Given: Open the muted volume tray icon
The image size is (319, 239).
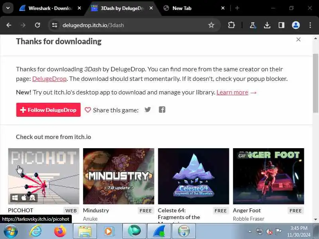Looking at the screenshot, I should (x=269, y=231).
